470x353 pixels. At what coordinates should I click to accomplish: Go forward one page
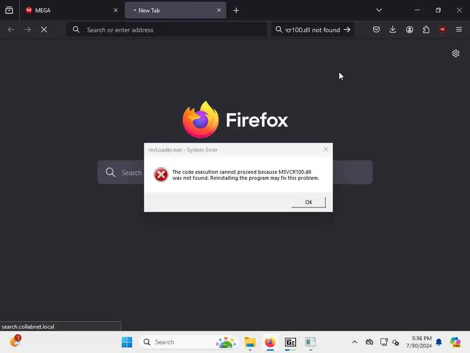(28, 29)
